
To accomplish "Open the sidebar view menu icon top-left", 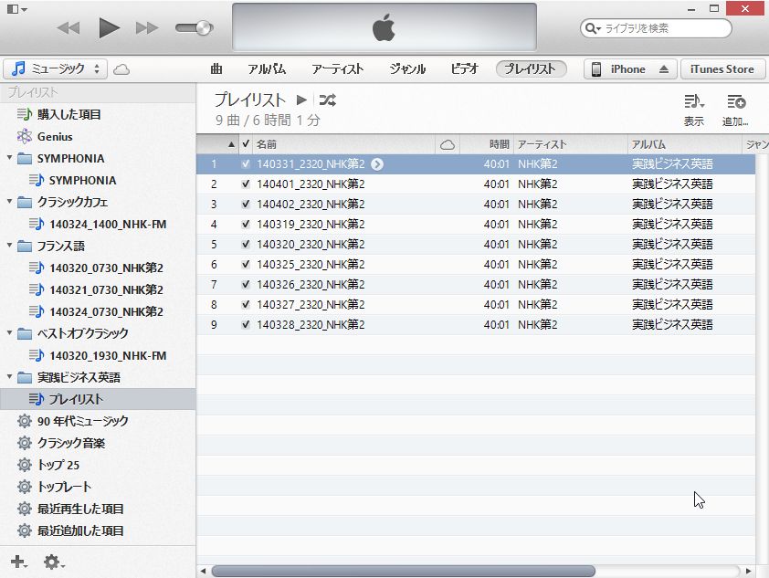I will [17, 8].
